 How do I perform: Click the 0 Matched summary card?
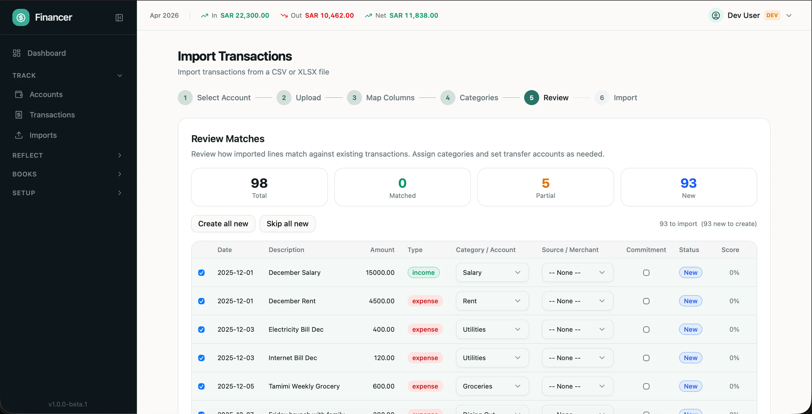[403, 187]
